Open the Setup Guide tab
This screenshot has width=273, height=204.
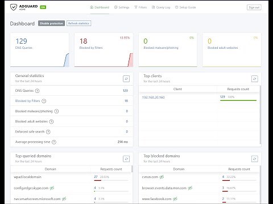click(185, 7)
